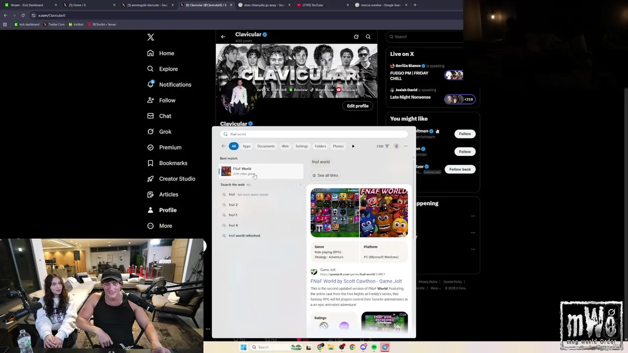The width and height of the screenshot is (628, 353).
Task: Select the Apps filter in Windows search
Action: click(246, 146)
